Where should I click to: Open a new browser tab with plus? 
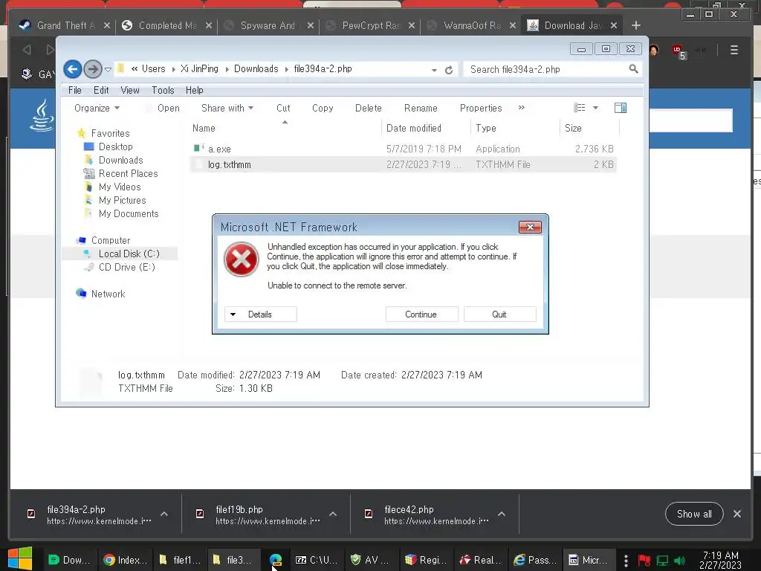pos(636,25)
